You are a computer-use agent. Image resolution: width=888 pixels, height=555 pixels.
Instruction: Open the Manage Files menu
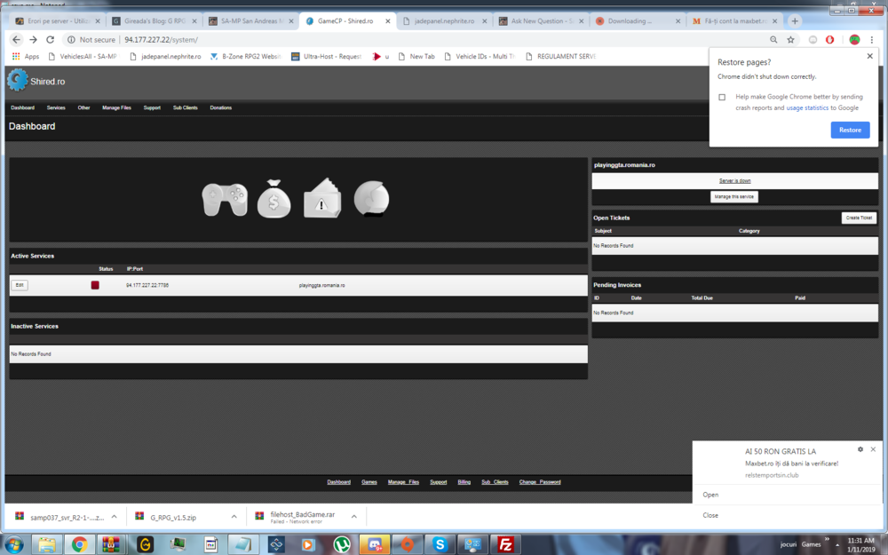coord(116,107)
